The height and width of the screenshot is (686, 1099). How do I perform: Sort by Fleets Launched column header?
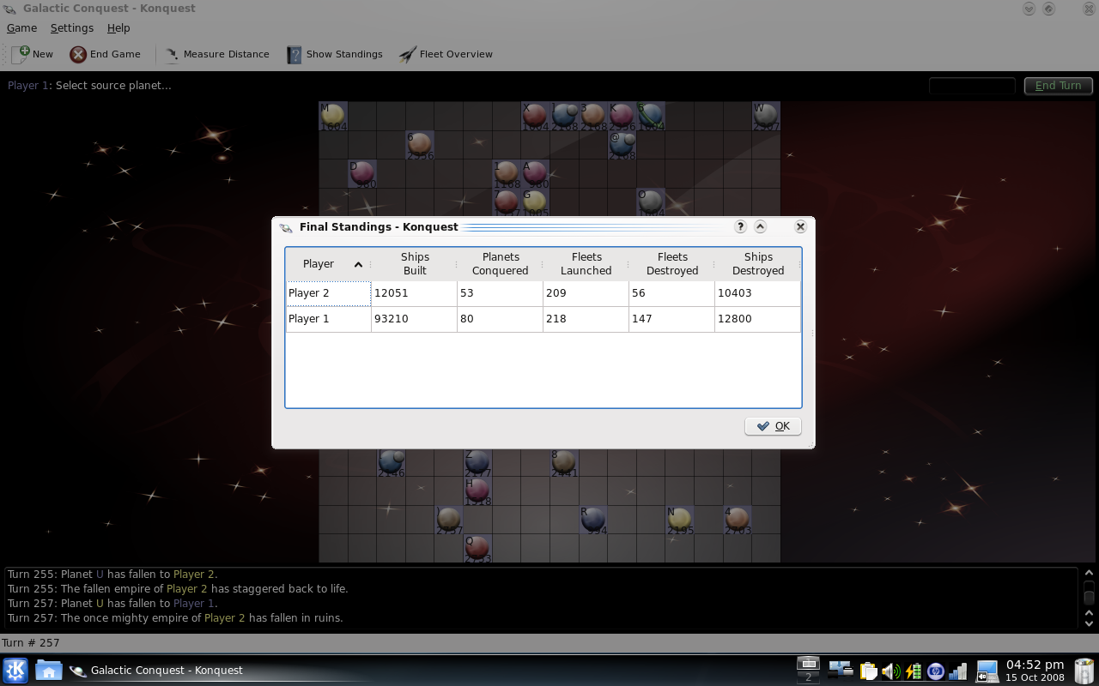point(586,264)
